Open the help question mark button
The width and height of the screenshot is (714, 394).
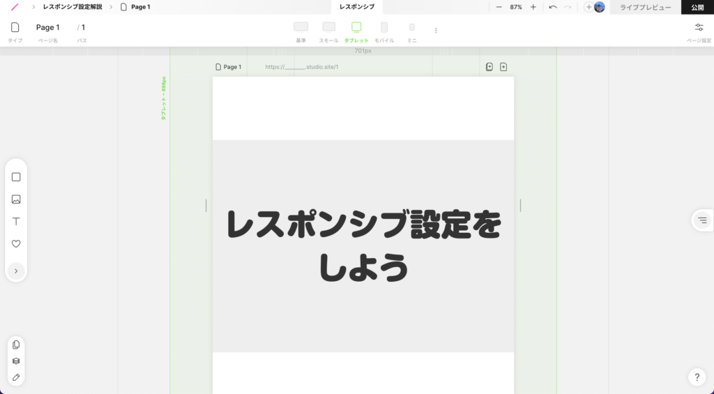[697, 377]
